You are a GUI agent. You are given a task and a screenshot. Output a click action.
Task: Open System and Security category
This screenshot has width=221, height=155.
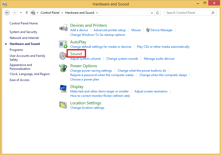23,32
